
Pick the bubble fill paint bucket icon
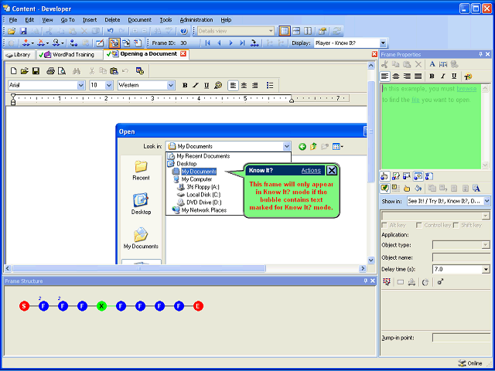pyautogui.click(x=418, y=189)
